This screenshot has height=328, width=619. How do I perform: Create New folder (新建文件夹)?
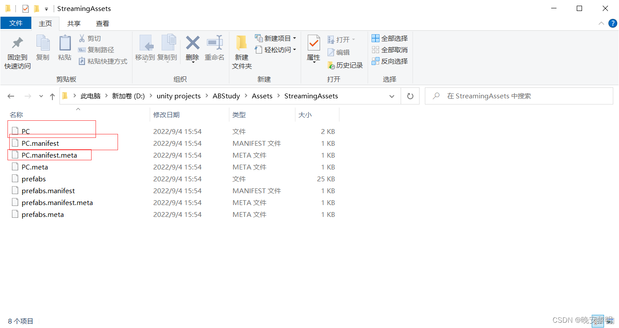pyautogui.click(x=242, y=53)
